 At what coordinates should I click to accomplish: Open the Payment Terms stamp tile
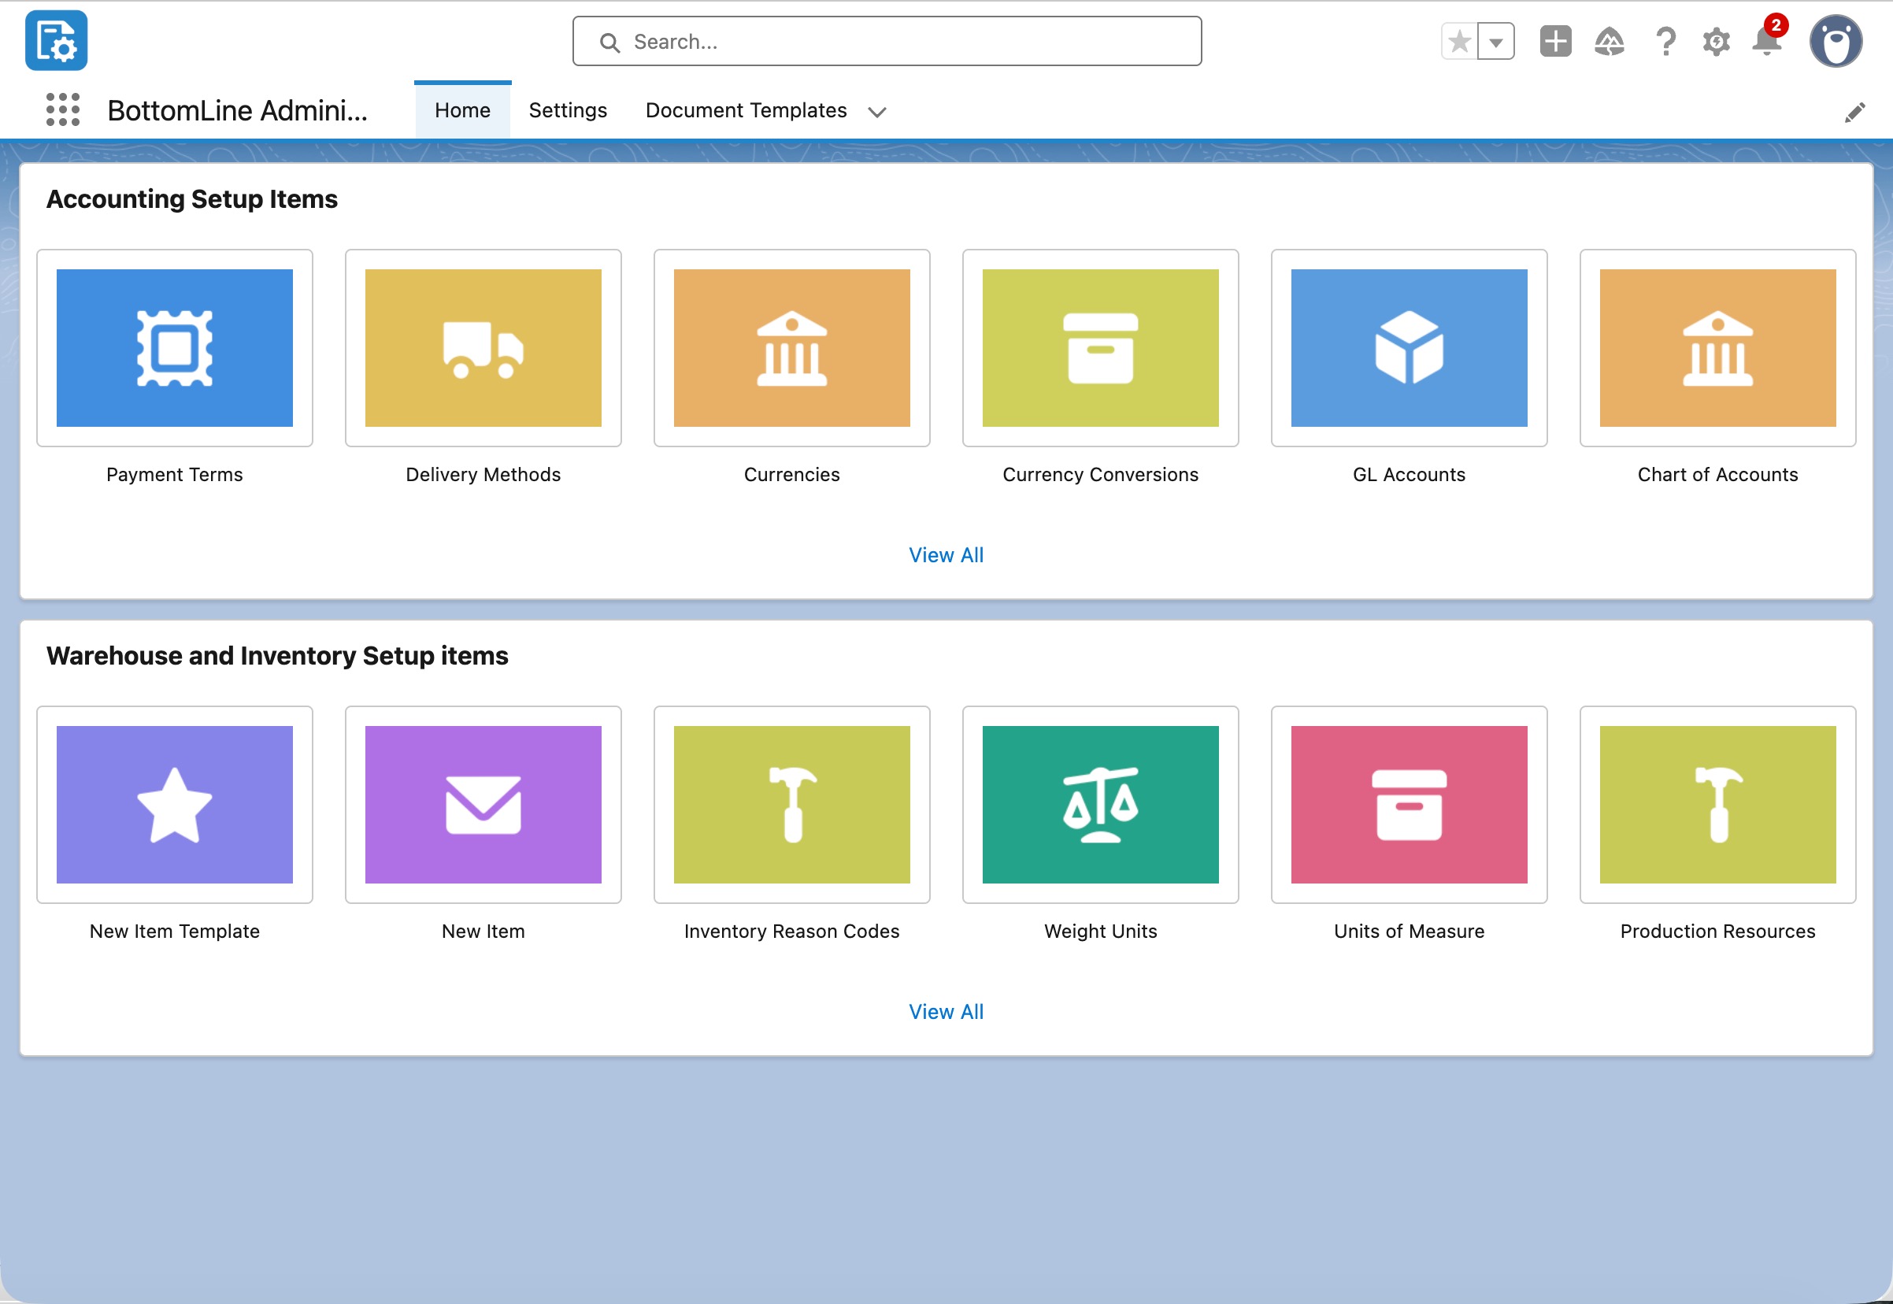click(174, 347)
